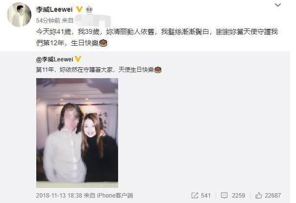Viewport: 296px width, 203px height.
Task: Click the iPhone客户端 source link
Action: (x=115, y=196)
